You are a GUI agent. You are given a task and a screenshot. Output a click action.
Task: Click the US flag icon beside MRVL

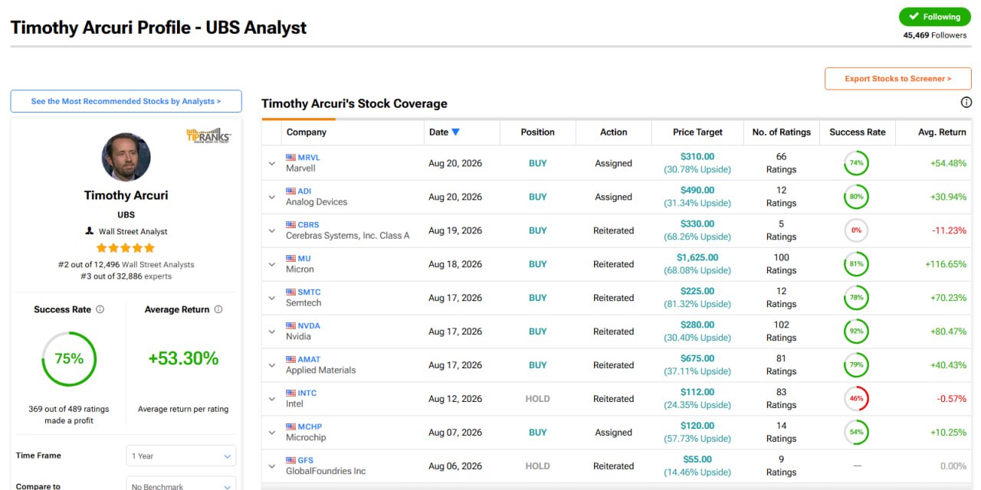pos(290,158)
